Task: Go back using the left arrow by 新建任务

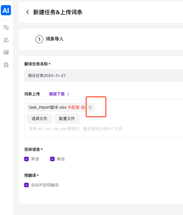Action: (x=27, y=12)
